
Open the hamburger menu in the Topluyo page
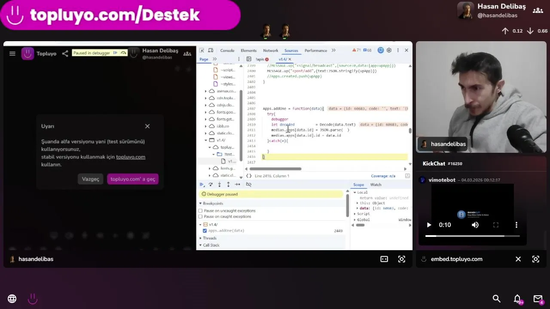tap(12, 54)
